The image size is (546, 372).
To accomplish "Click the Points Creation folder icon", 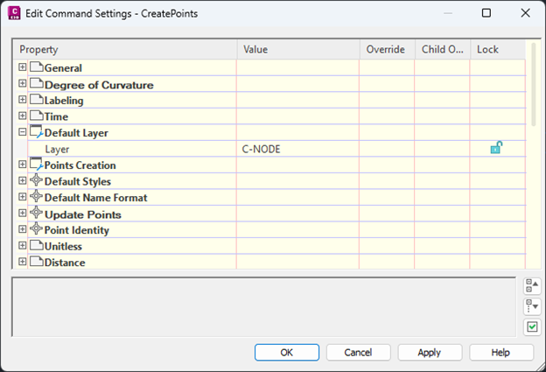I will [36, 165].
